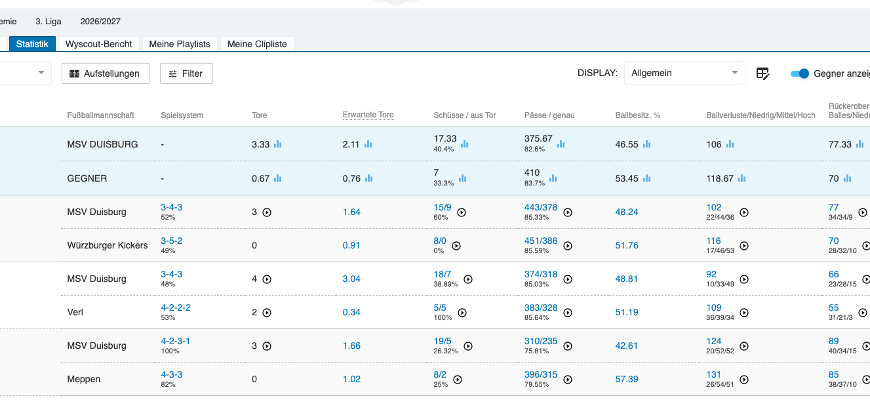Toggle Gegner anzeigen switch

(800, 73)
